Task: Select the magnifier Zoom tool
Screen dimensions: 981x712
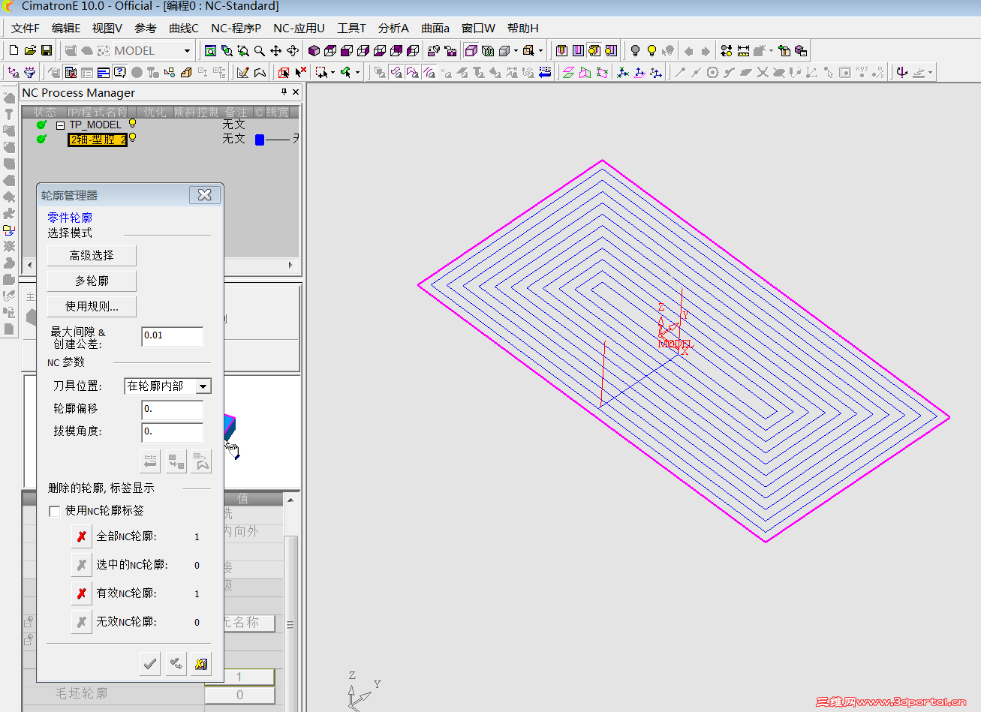Action: (x=260, y=50)
